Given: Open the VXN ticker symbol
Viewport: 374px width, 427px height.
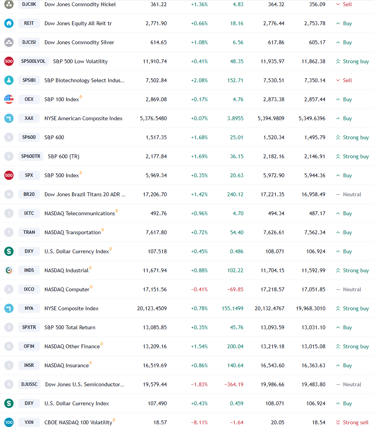Looking at the screenshot, I should (x=29, y=422).
